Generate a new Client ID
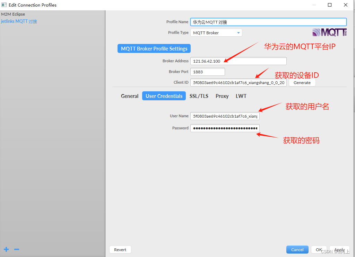The width and height of the screenshot is (355, 257). [302, 83]
